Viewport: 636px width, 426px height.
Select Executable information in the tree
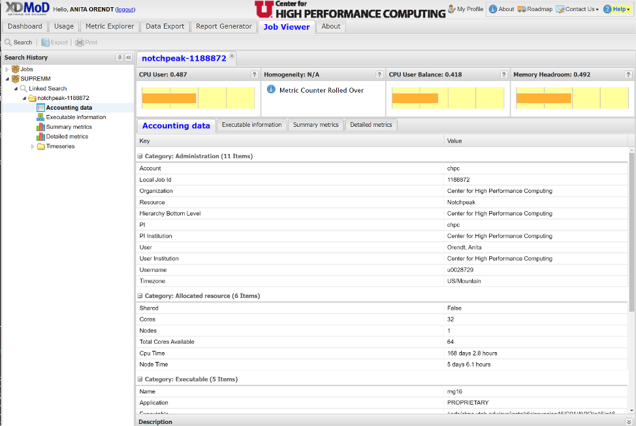click(76, 117)
